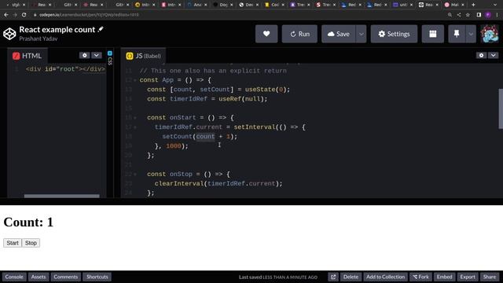Viewport: 503px width, 283px height.
Task: Open a new browser tab
Action: click(x=473, y=5)
